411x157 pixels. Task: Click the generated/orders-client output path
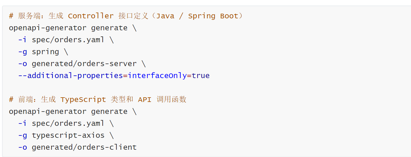pyautogui.click(x=84, y=147)
